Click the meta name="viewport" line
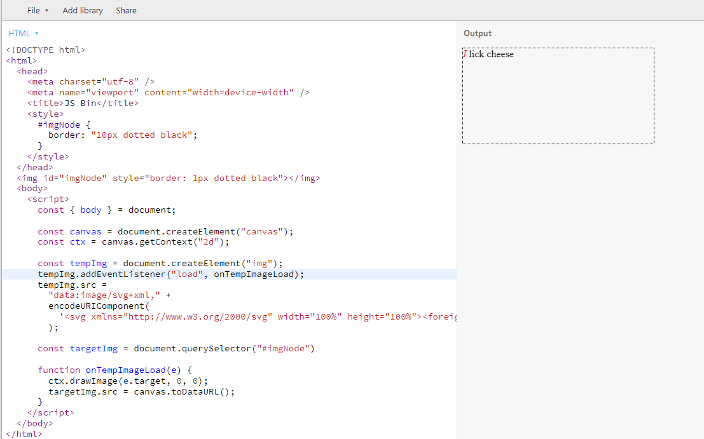Screen dimensions: 704x439 tap(169, 92)
